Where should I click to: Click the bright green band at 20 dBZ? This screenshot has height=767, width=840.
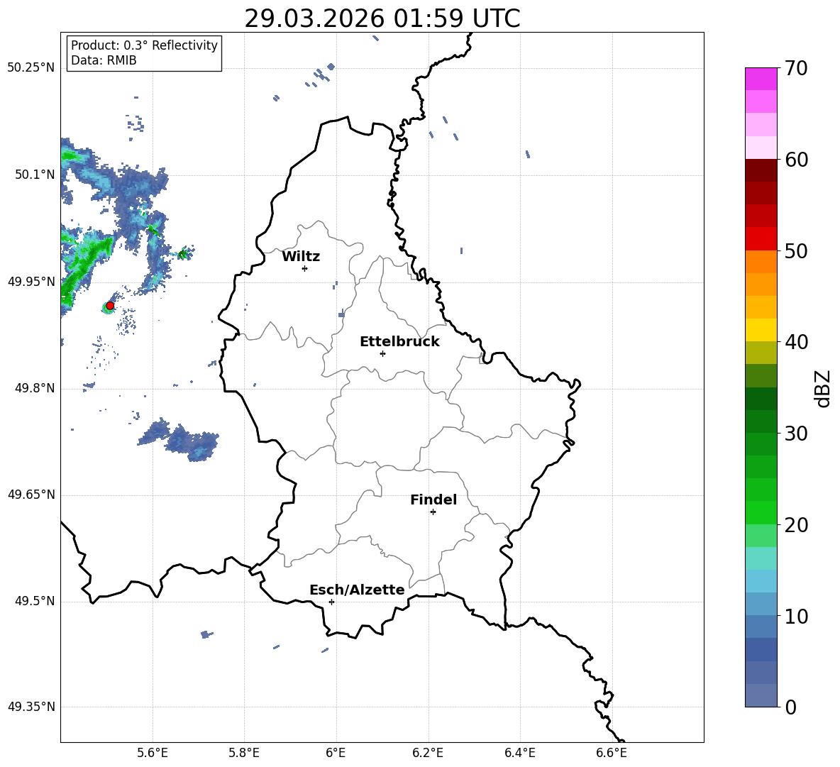click(x=761, y=512)
